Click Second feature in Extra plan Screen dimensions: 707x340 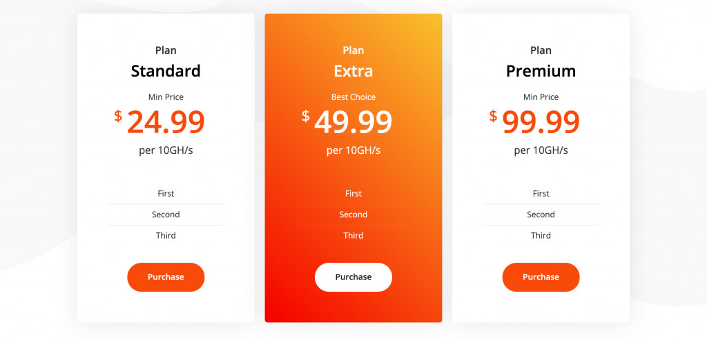[353, 214]
